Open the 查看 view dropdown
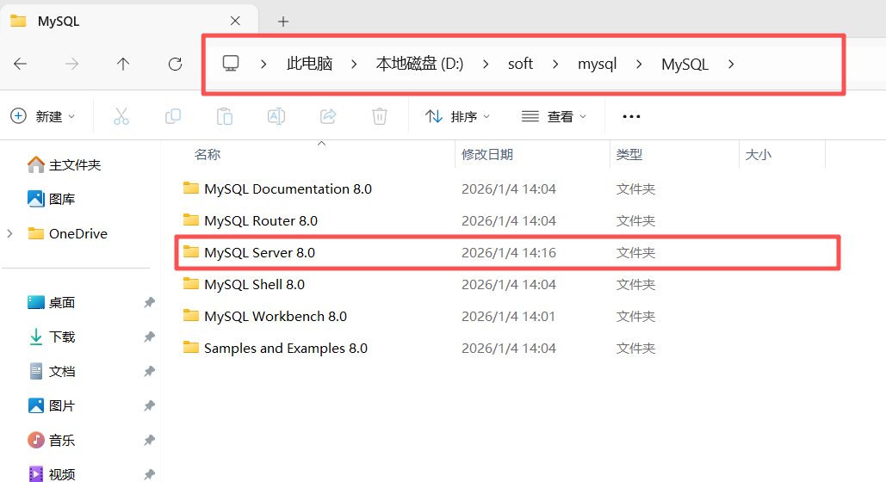The width and height of the screenshot is (886, 482). pos(554,116)
